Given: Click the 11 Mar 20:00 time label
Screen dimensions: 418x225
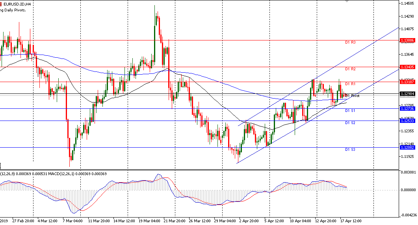Looking at the screenshot, I should click(x=99, y=221).
